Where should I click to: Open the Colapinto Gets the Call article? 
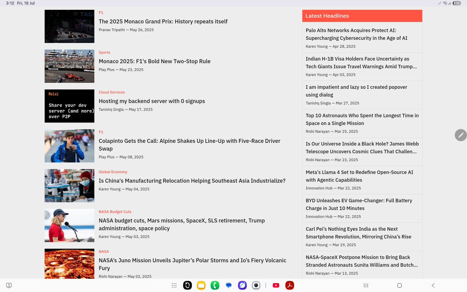pos(190,145)
